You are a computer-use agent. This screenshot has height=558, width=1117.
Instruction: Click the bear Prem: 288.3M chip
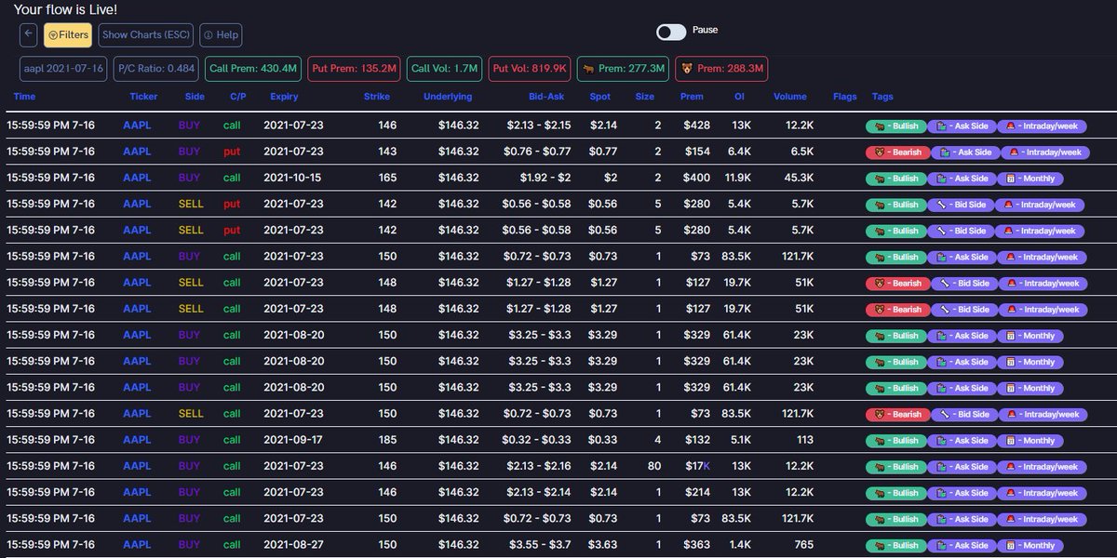click(x=721, y=68)
